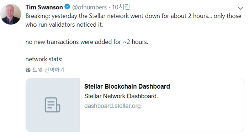The width and height of the screenshot is (249, 136).
Task: Click the "who run validators noticed it." line
Action: point(64,25)
